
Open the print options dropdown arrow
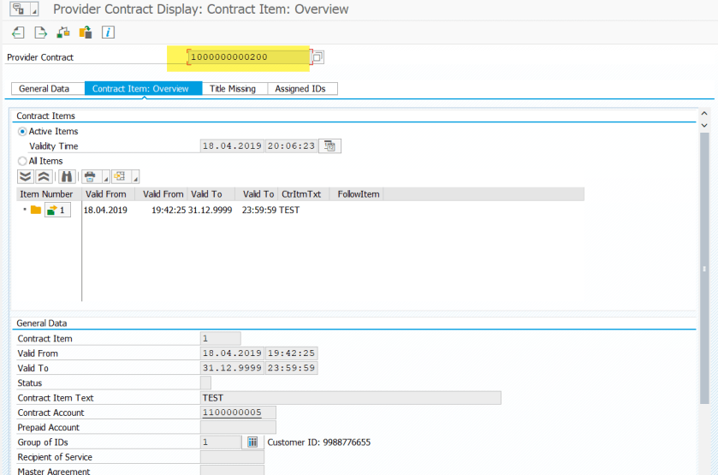coord(105,176)
